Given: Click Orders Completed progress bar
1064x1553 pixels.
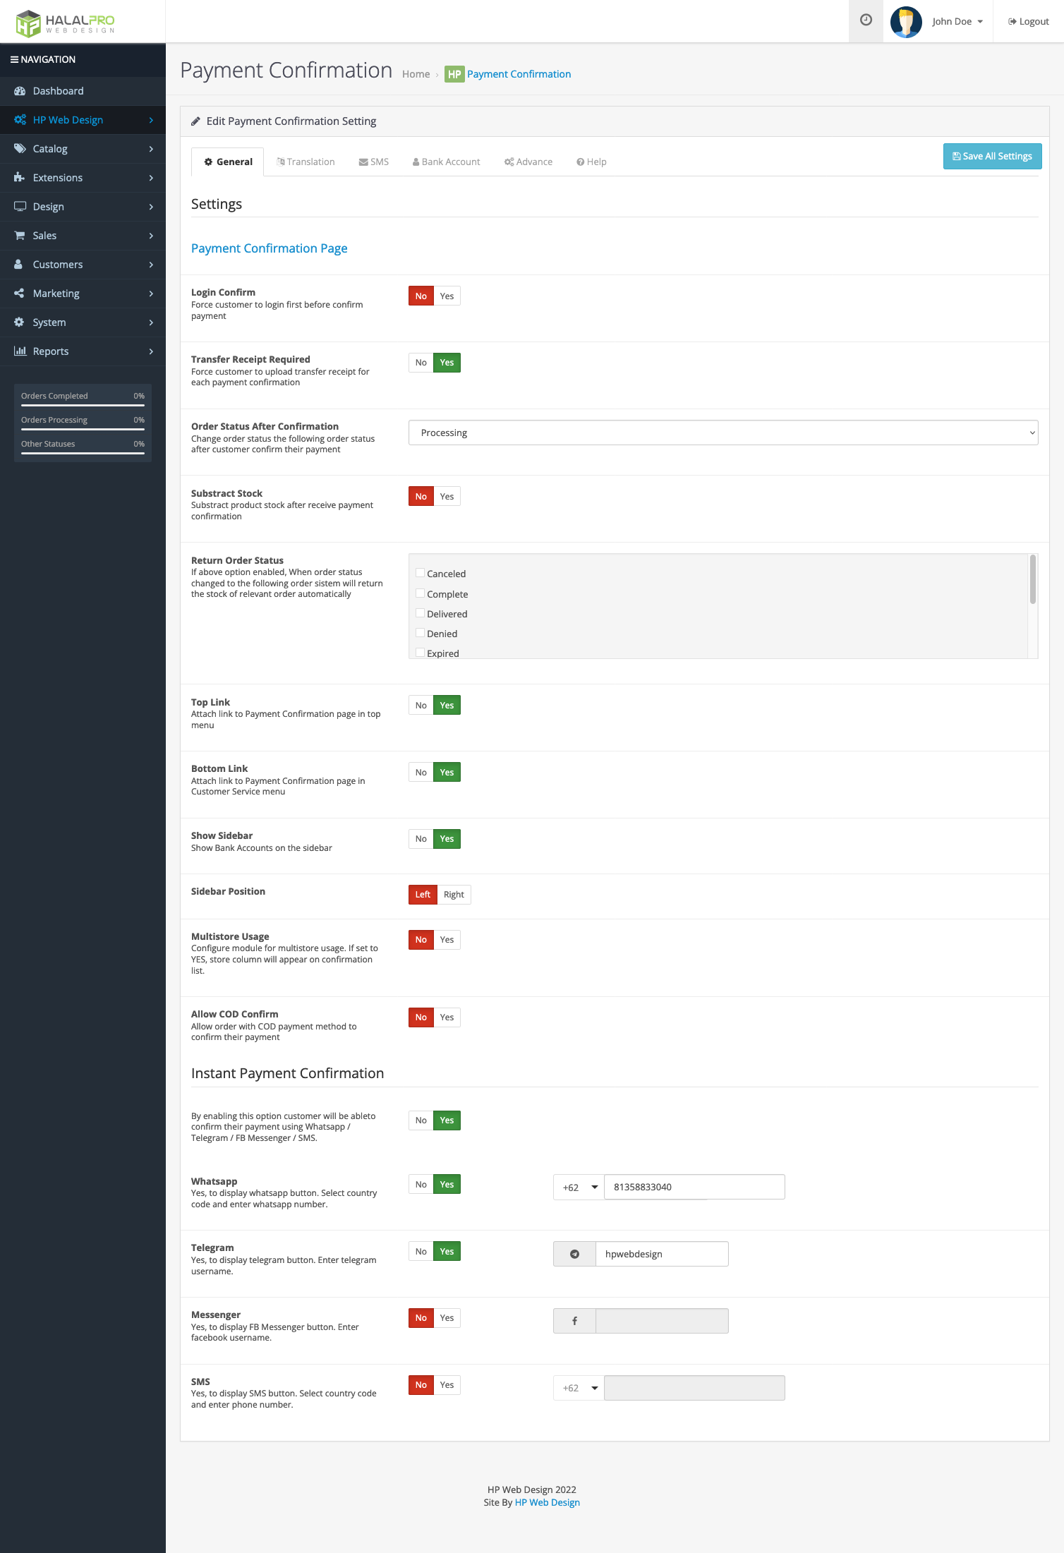Looking at the screenshot, I should 83,405.
